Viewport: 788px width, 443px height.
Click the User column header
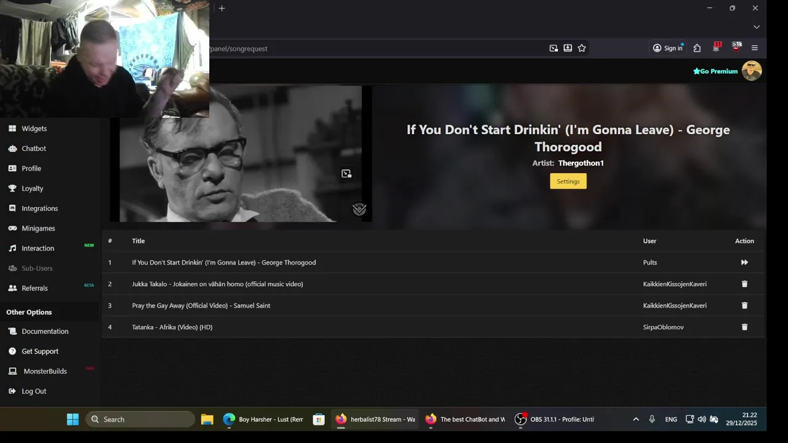[649, 241]
